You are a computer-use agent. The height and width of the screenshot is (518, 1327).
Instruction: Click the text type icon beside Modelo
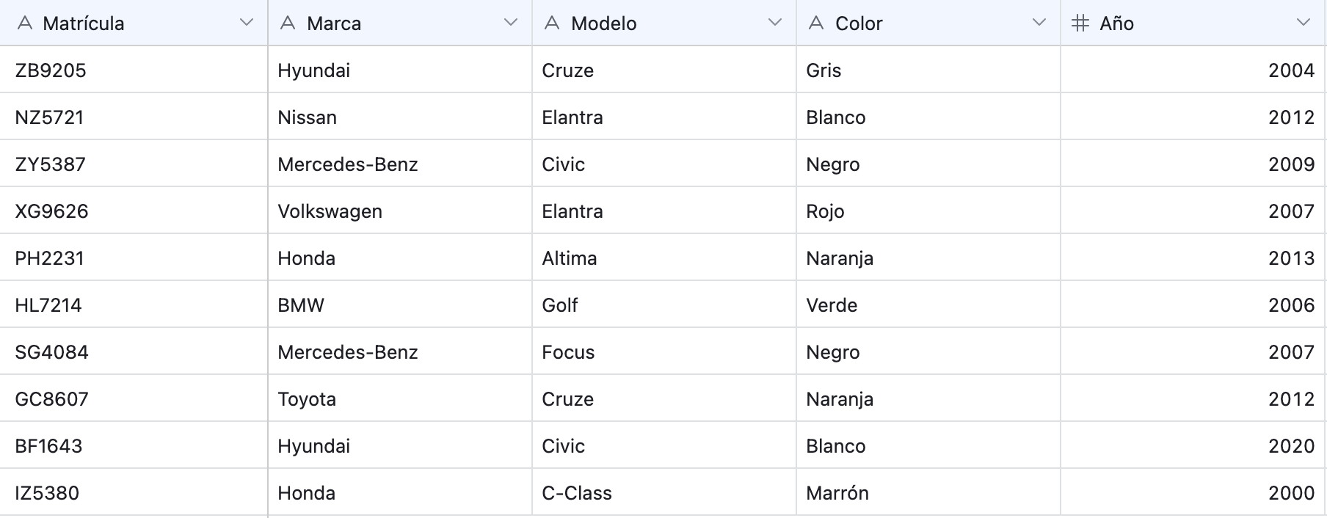(552, 23)
